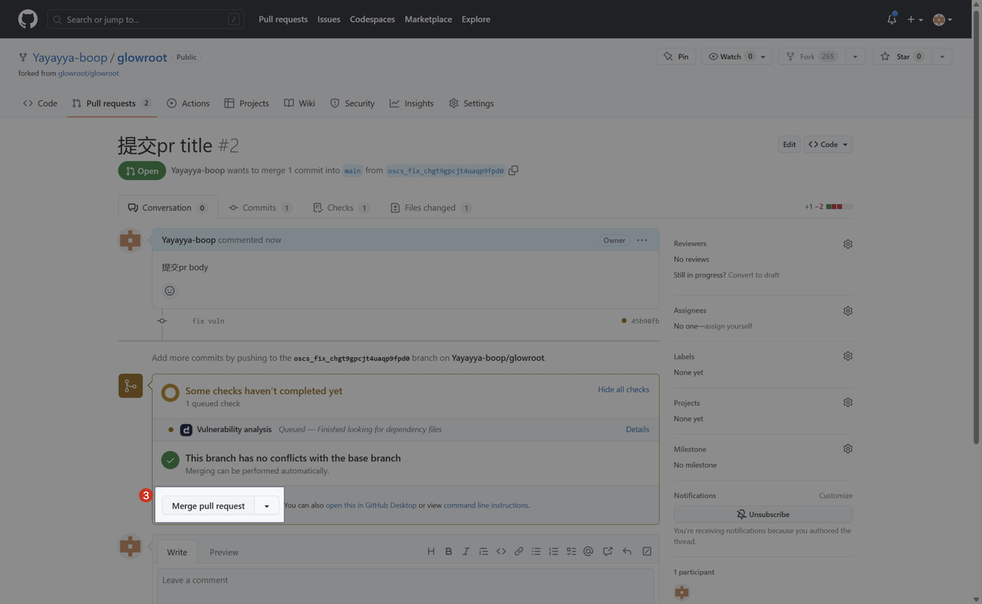Open Reviewers settings gear
This screenshot has width=982, height=604.
[848, 244]
